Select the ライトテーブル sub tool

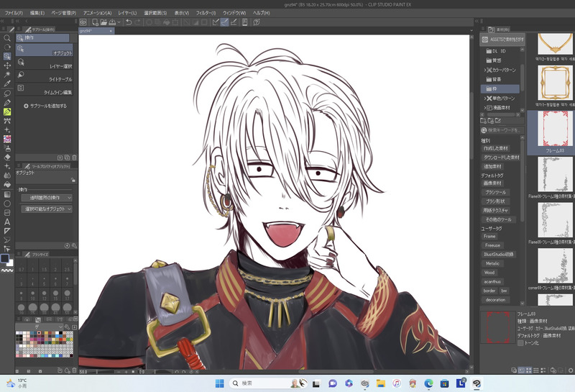coord(45,76)
